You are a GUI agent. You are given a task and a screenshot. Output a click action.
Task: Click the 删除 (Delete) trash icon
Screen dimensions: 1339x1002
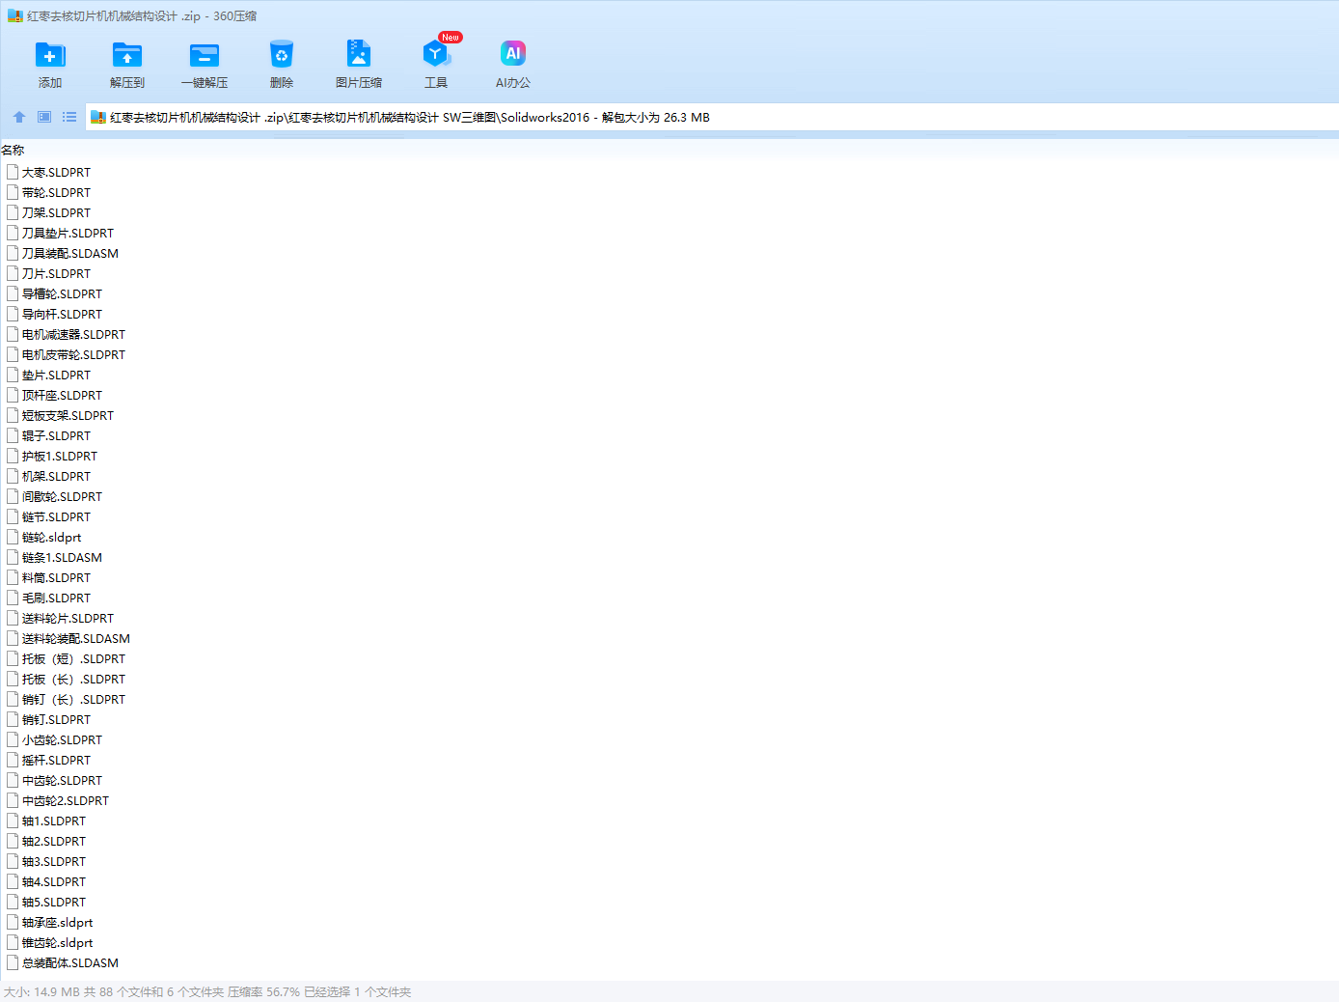point(282,56)
